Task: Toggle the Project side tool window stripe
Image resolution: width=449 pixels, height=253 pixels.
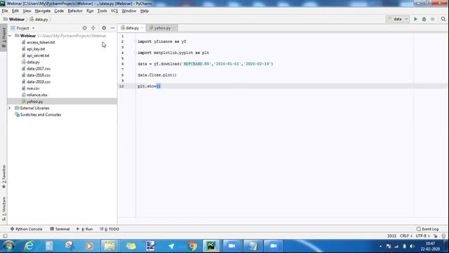Action: click(4, 38)
